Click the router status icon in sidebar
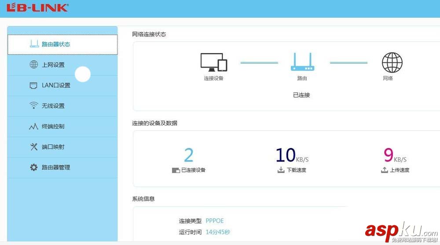This screenshot has width=440, height=245. coord(34,44)
